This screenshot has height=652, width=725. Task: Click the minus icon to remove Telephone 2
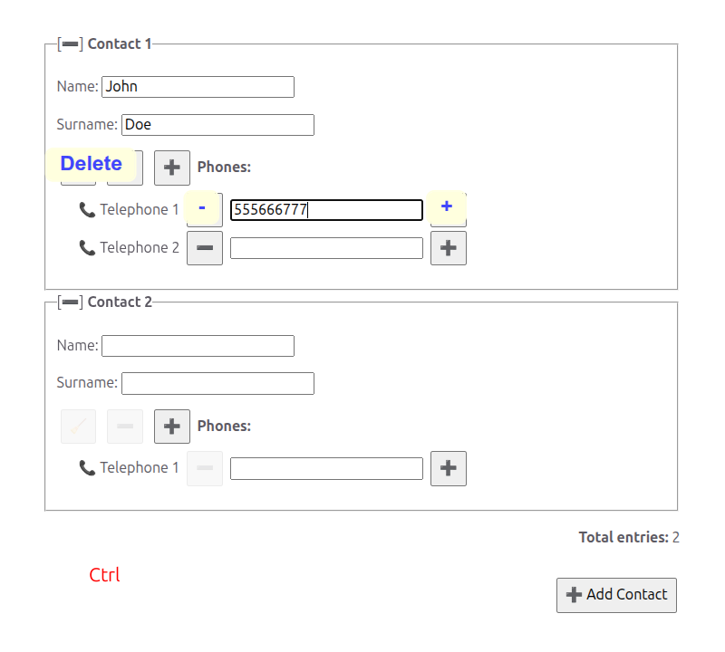[x=204, y=247]
